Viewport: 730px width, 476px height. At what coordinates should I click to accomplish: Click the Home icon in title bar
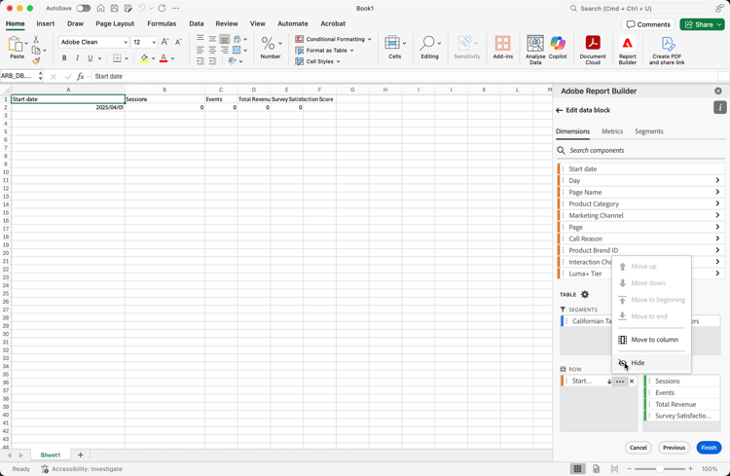100,9
